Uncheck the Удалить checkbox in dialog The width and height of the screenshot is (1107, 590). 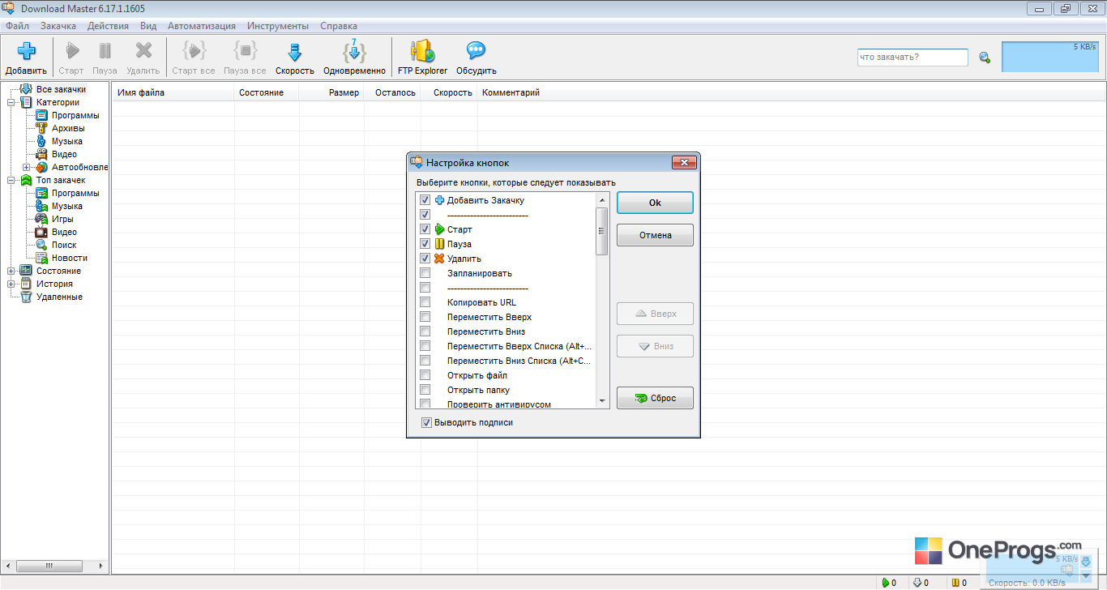[x=425, y=259]
